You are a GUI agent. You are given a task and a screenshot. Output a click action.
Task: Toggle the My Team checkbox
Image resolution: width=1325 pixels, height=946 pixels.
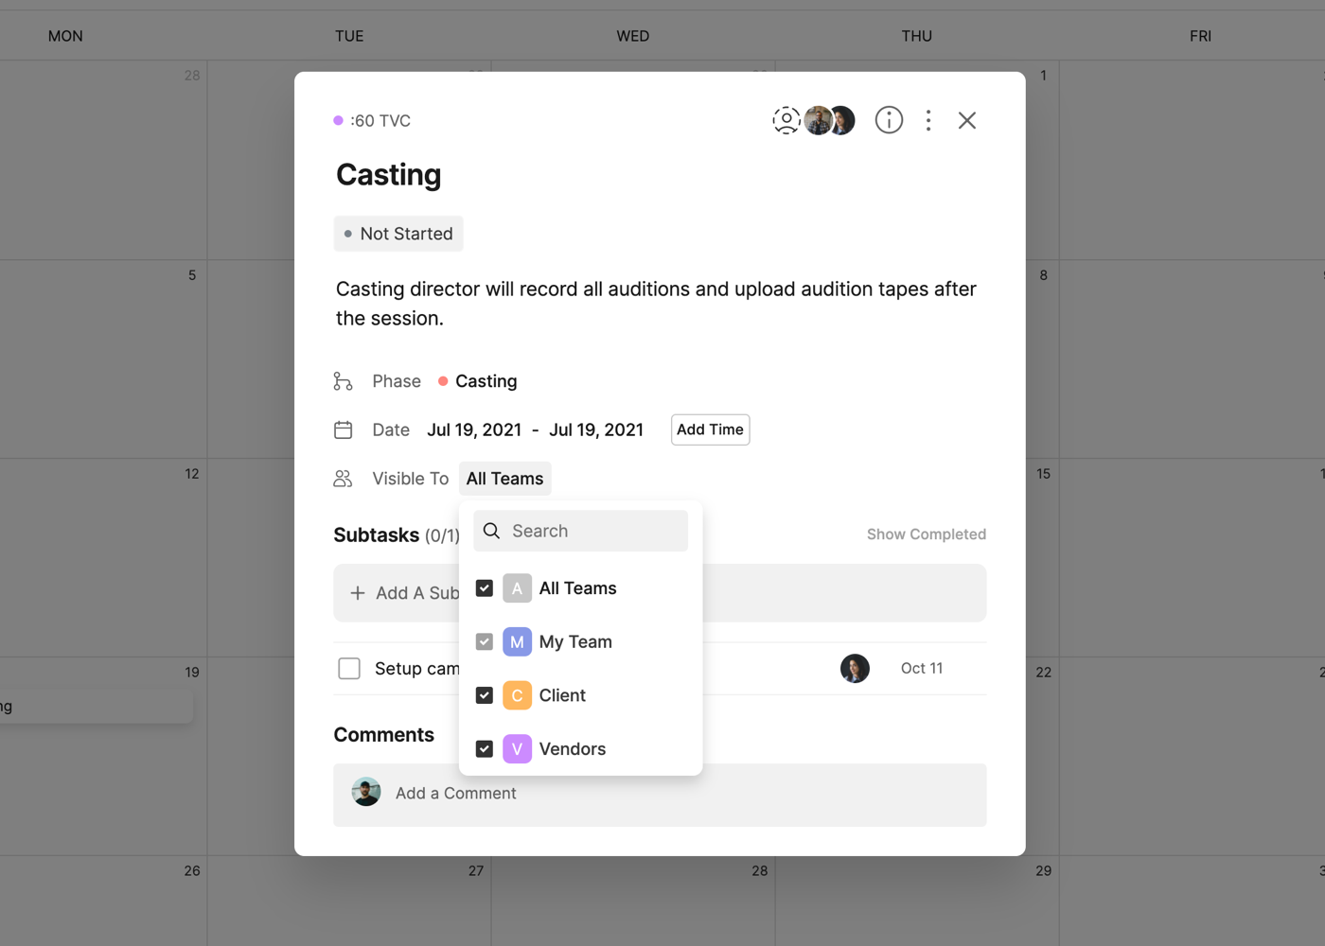(485, 641)
